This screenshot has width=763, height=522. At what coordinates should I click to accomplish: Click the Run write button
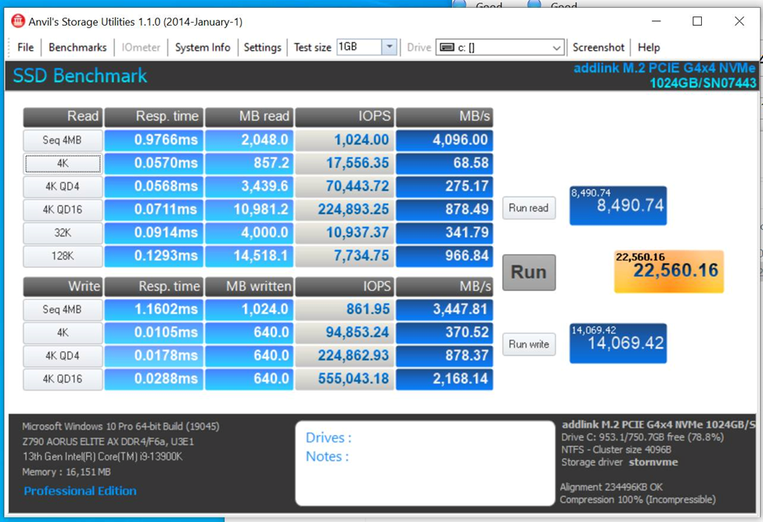pos(528,344)
